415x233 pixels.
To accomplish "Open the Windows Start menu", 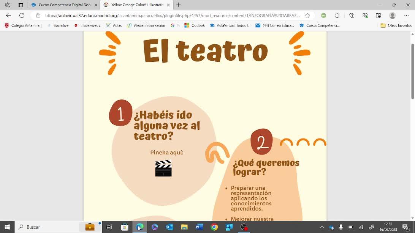I will [x=7, y=227].
